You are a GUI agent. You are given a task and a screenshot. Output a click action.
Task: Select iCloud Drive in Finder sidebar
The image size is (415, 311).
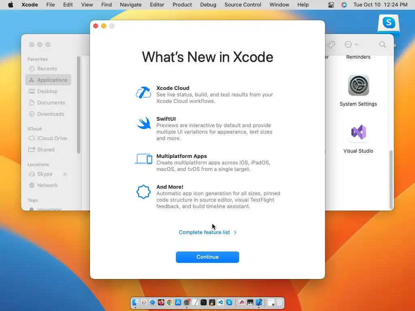coord(48,138)
